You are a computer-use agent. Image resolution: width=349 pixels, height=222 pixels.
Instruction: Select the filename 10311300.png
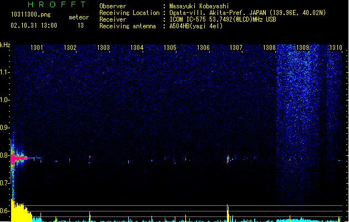coord(31,14)
